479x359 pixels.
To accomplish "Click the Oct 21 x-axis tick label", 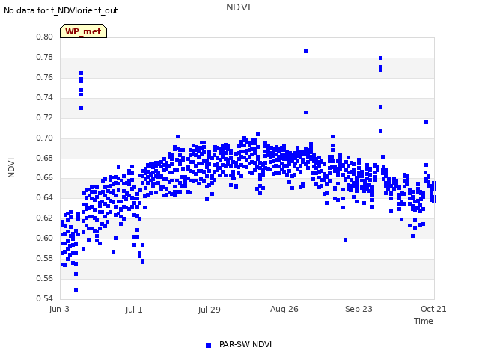I will [433, 309].
